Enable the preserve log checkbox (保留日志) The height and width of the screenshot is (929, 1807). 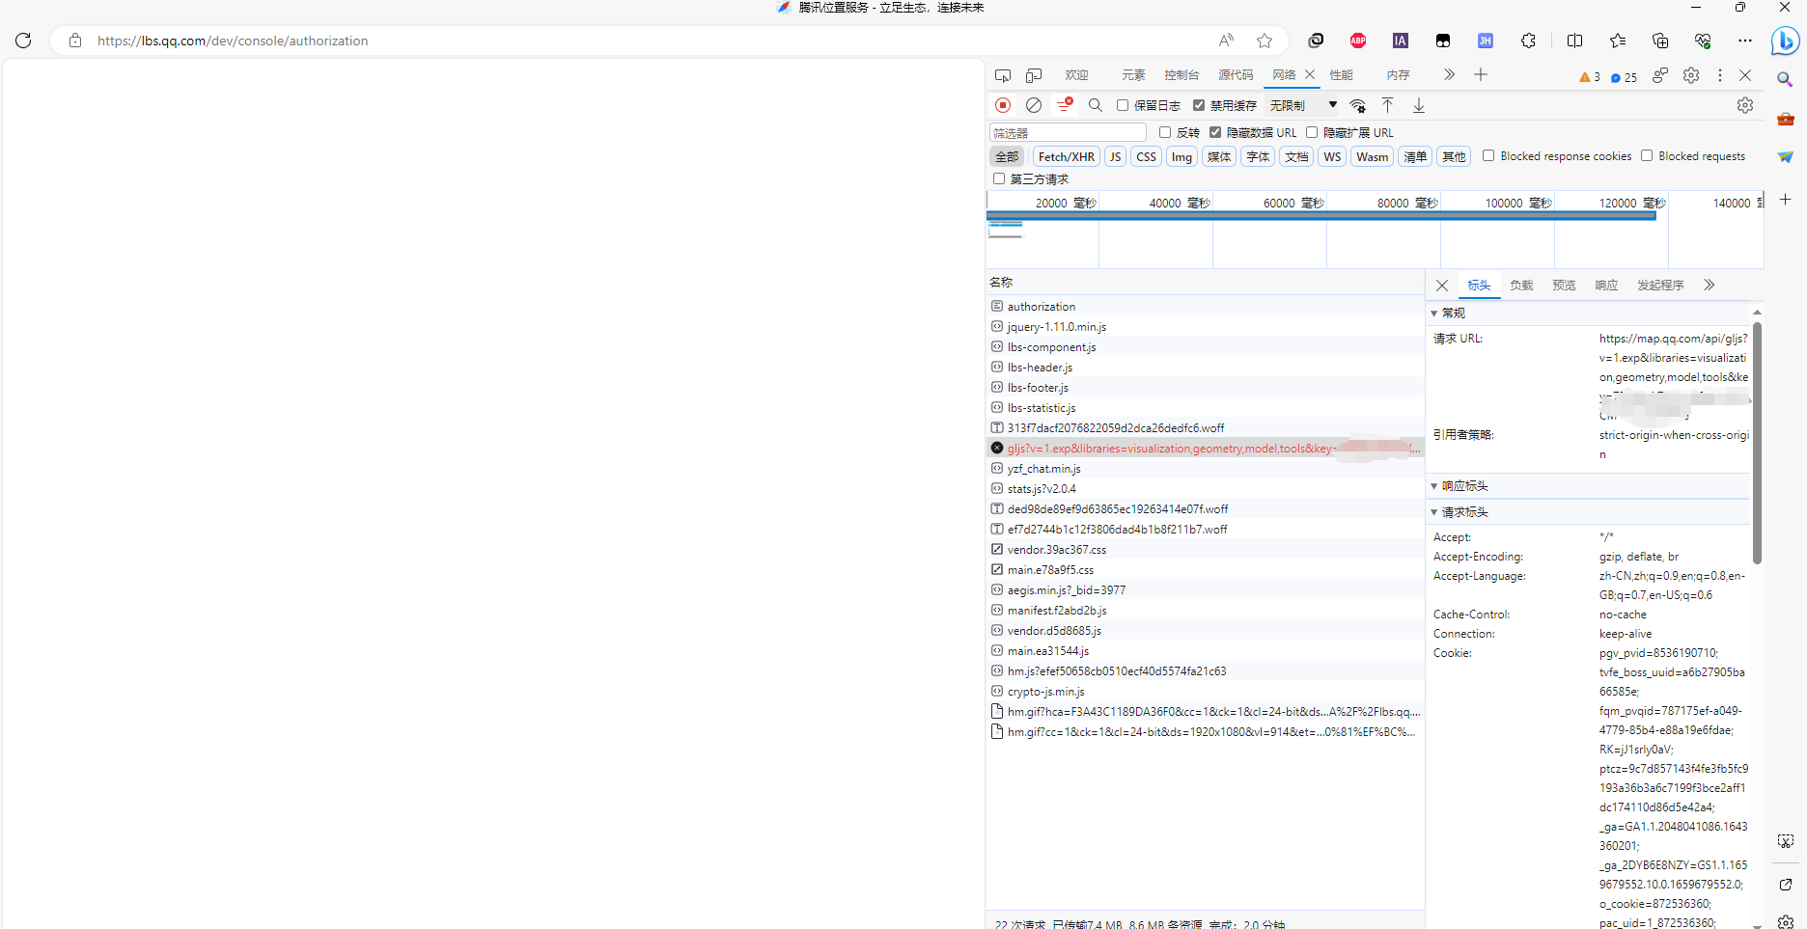[1123, 105]
